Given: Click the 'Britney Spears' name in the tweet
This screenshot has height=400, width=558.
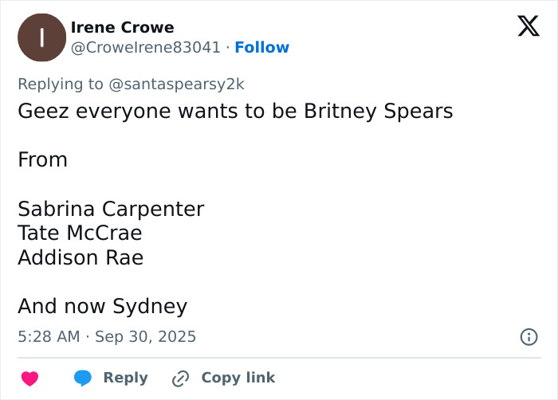Looking at the screenshot, I should pyautogui.click(x=379, y=111).
